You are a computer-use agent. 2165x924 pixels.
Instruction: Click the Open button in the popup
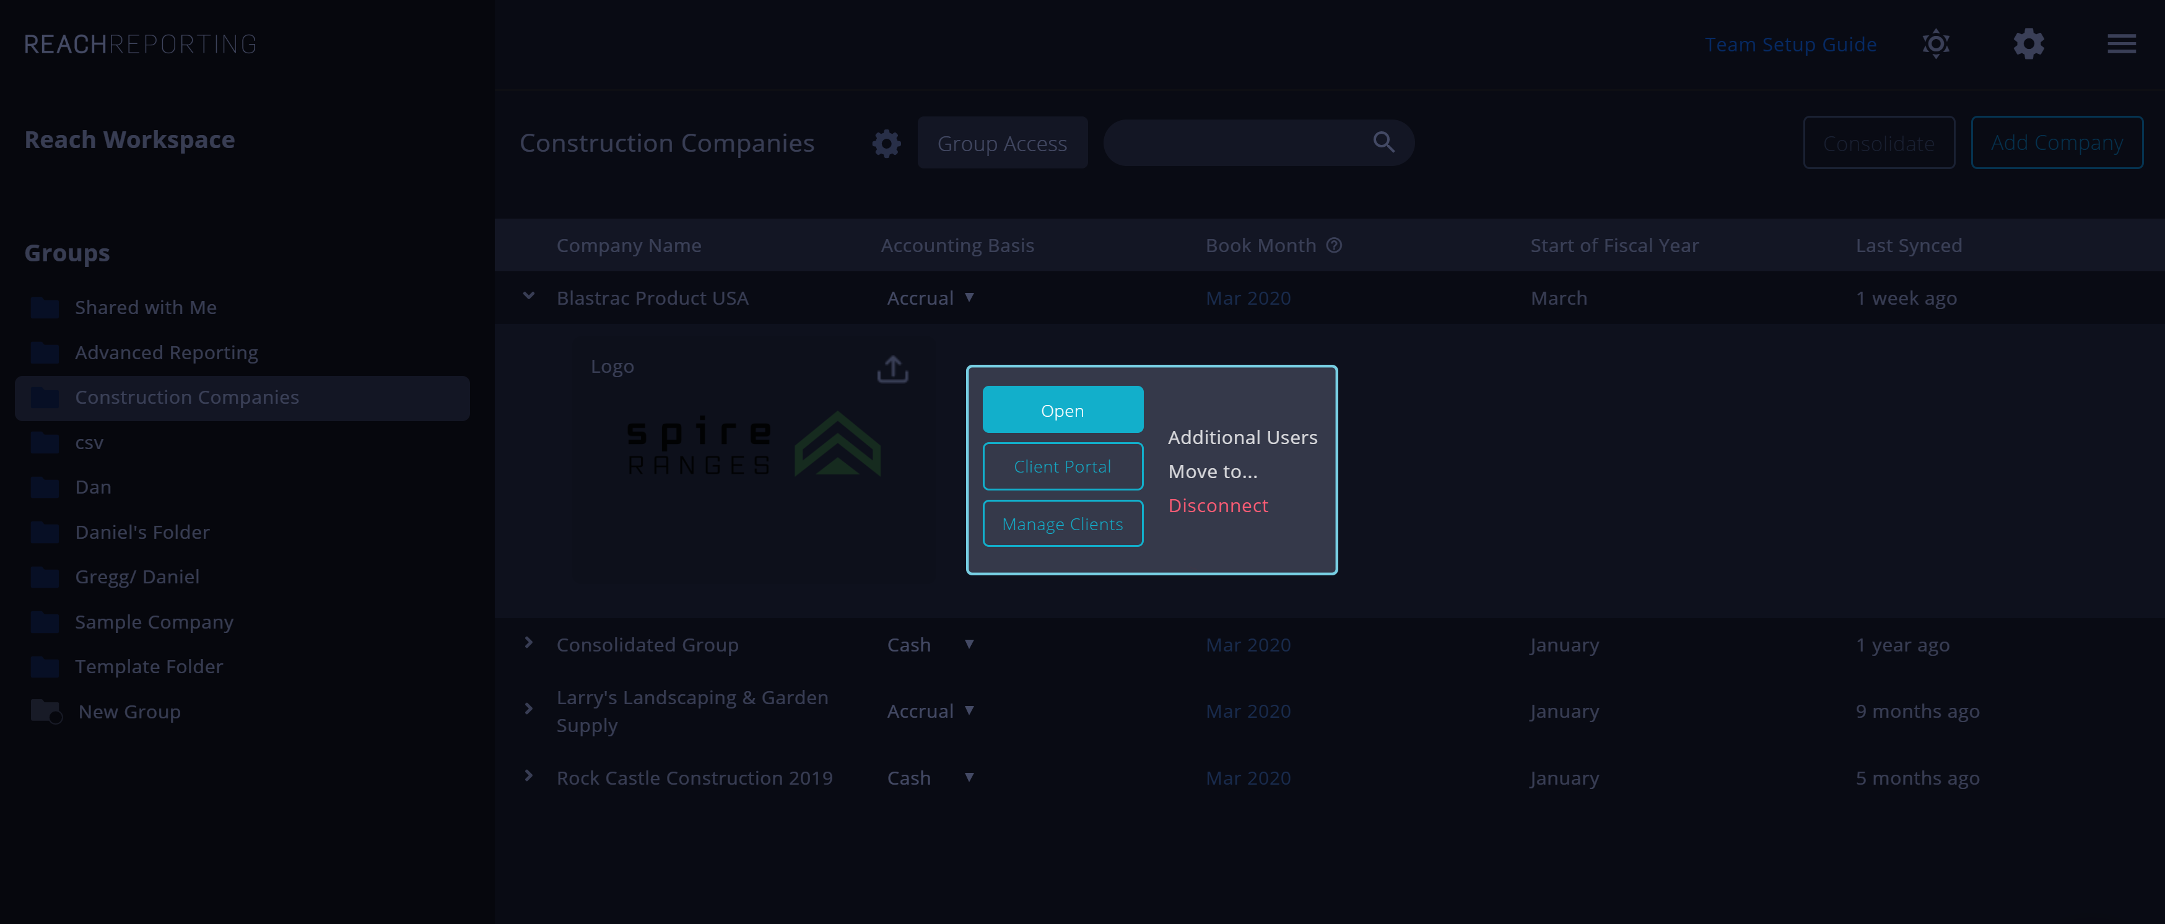(1063, 409)
